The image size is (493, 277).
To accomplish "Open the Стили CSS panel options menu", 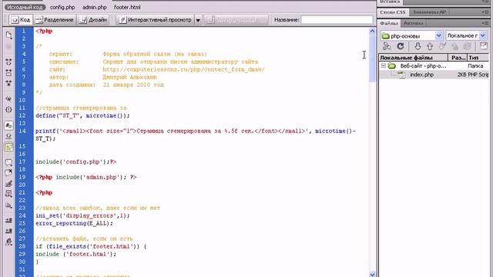I will pyautogui.click(x=485, y=12).
